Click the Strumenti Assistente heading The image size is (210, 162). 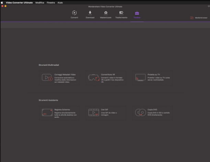pyautogui.click(x=48, y=100)
